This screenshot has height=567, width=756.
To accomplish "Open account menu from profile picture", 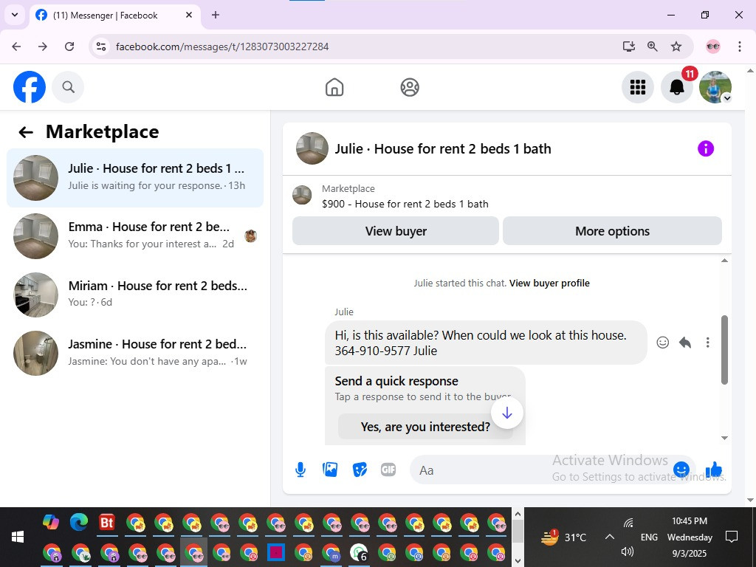I will [715, 87].
